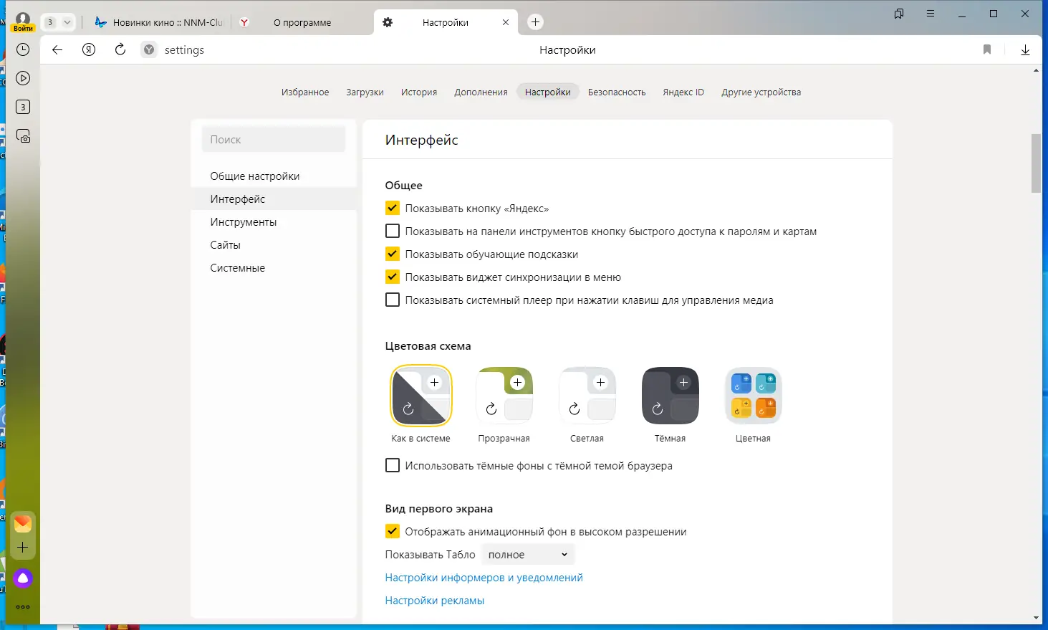Open the Другие устройства section
This screenshot has height=630, width=1048.
pos(761,92)
